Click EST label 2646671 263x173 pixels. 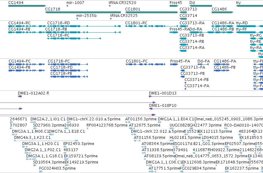(x=19, y=119)
